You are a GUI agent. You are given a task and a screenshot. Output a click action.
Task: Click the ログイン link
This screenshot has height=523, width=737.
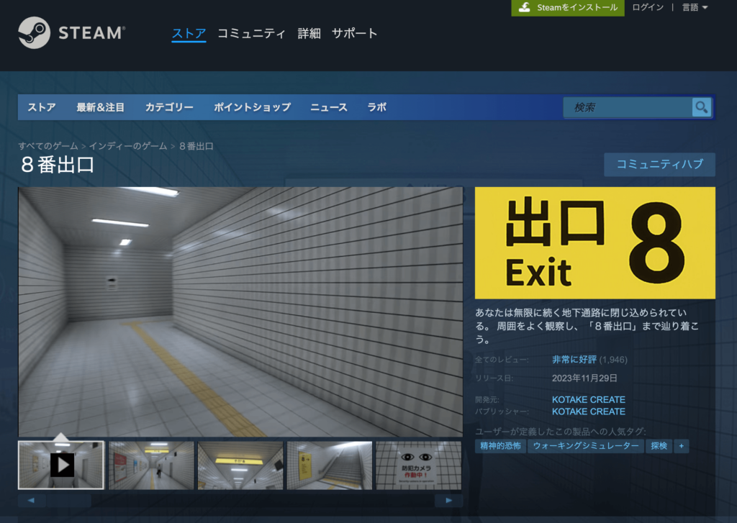[x=648, y=7]
